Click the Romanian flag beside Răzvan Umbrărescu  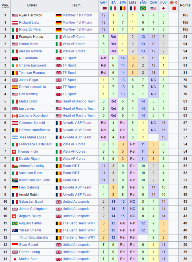[x=15, y=130]
